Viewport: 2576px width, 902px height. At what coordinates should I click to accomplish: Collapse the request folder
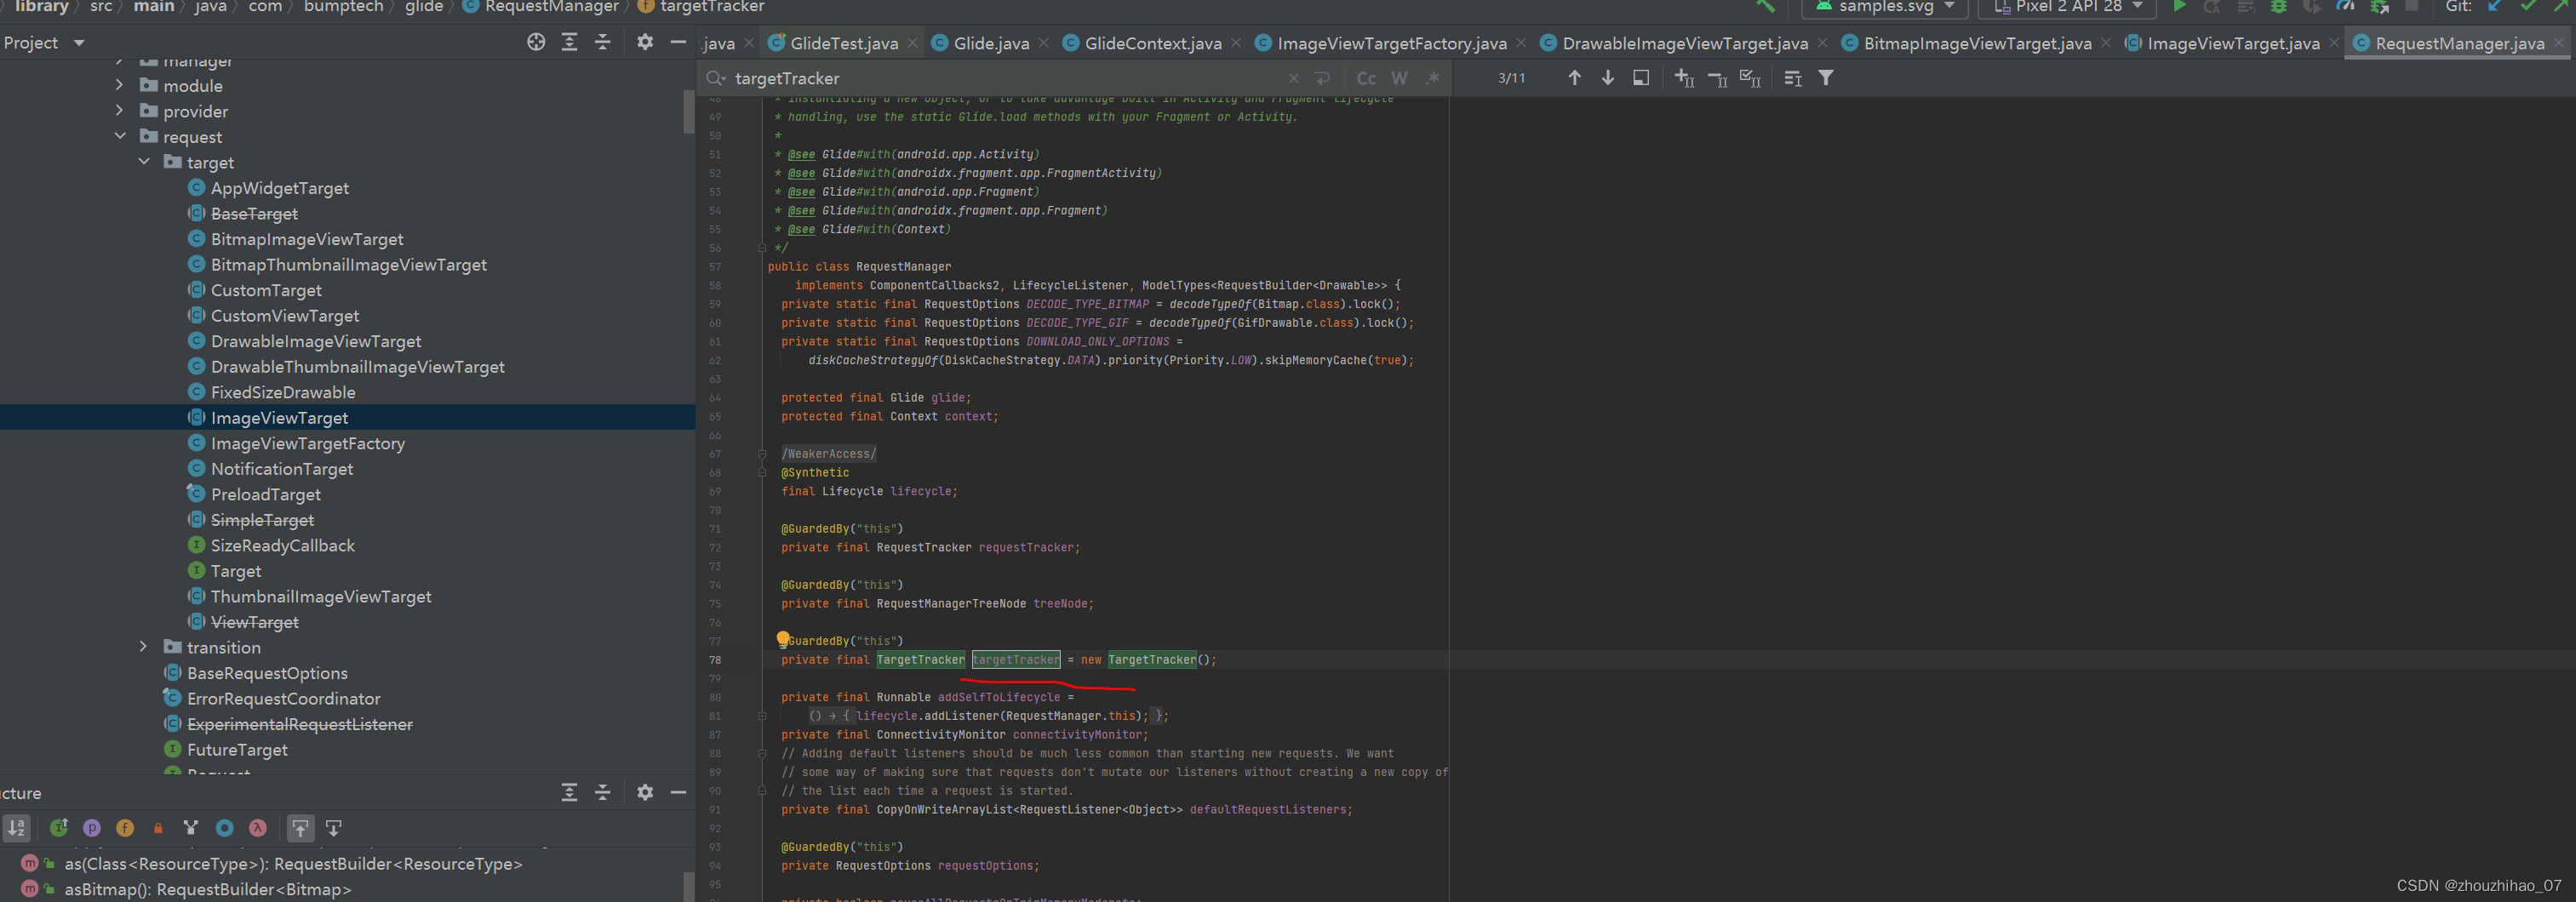[x=119, y=136]
